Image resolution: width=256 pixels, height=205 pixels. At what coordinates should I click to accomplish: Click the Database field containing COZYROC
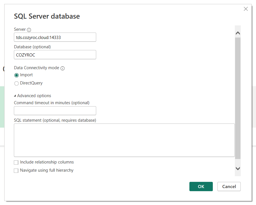[55, 54]
